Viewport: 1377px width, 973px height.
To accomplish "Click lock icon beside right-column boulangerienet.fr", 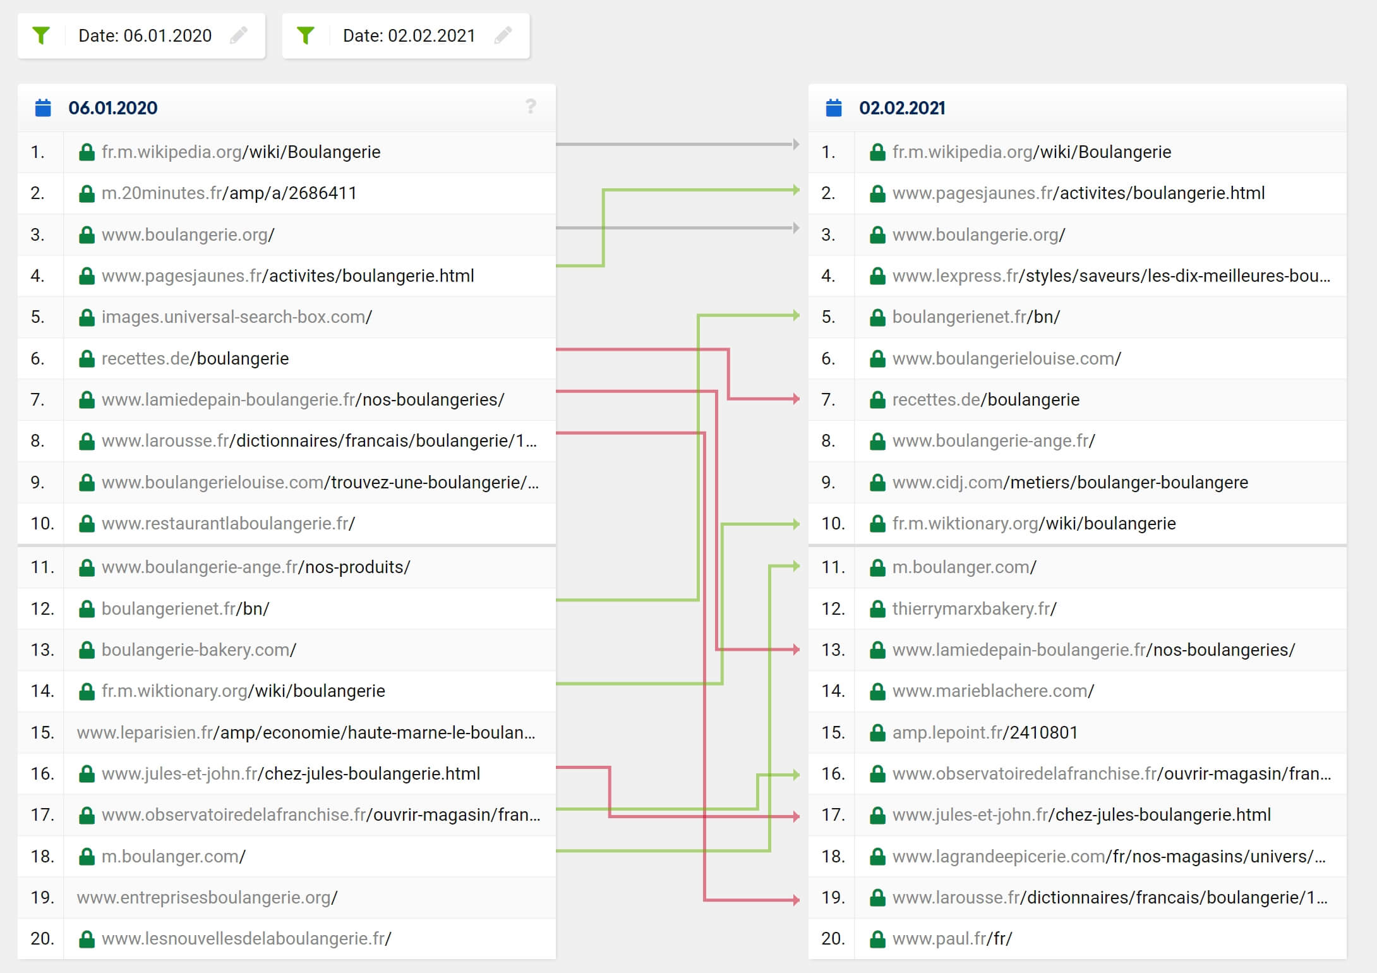I will coord(877,317).
